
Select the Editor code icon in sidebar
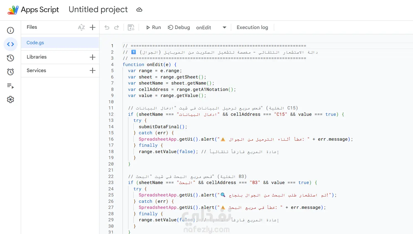click(x=11, y=44)
